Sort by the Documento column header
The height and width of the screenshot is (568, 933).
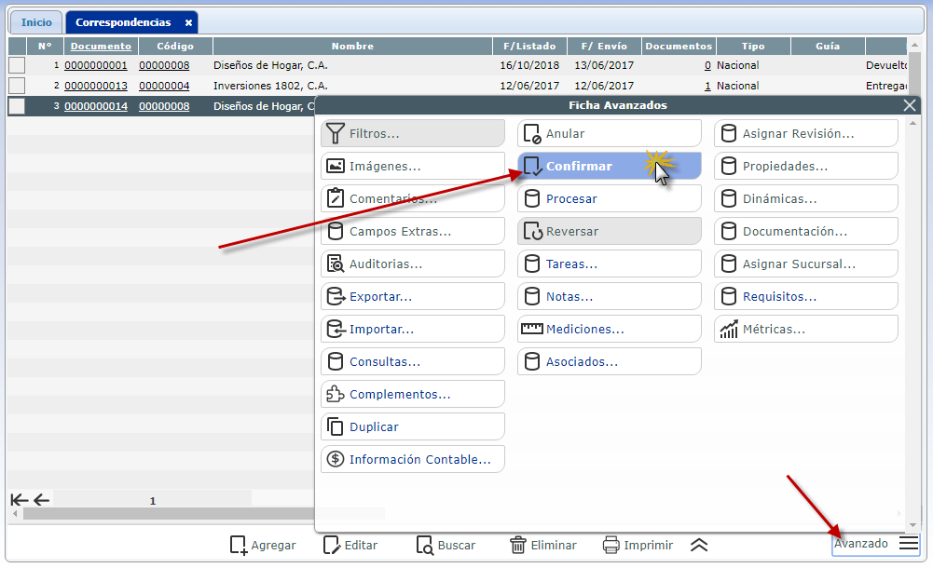point(101,47)
